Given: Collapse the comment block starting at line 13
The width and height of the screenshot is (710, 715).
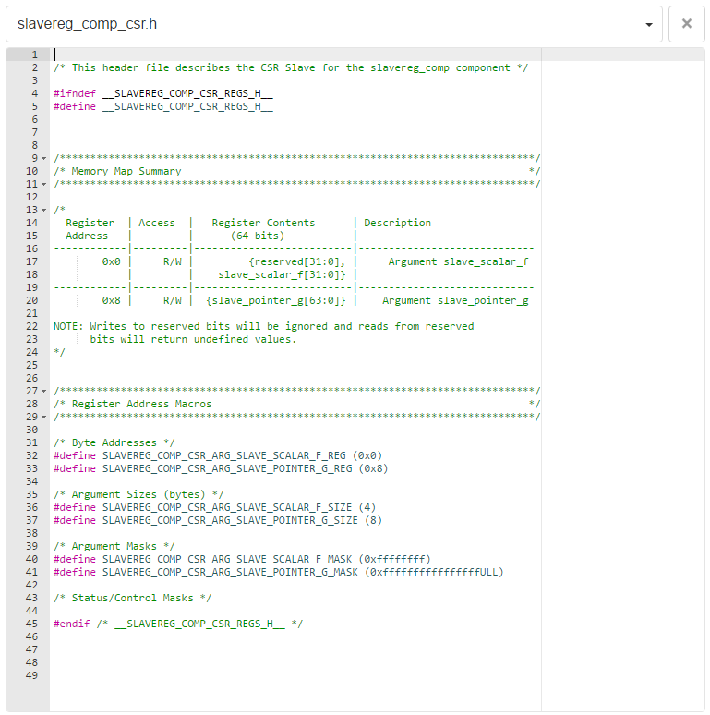Looking at the screenshot, I should pos(43,211).
